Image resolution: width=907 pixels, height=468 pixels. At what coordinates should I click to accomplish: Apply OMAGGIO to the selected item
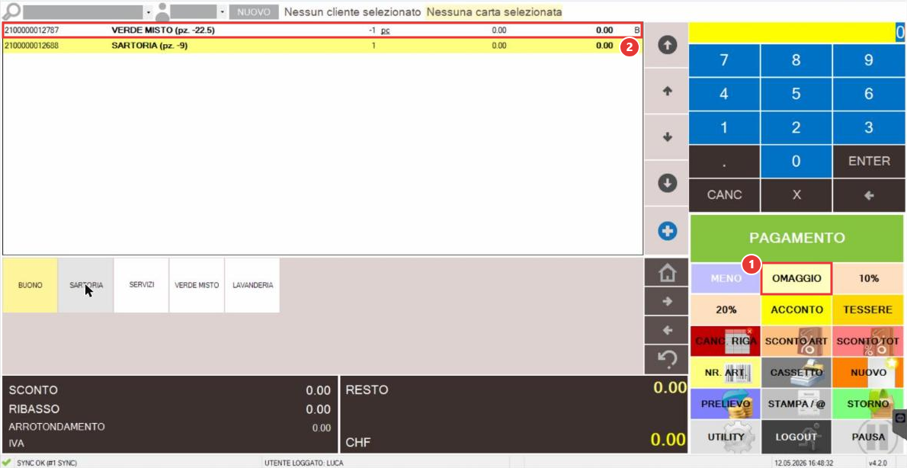(x=796, y=278)
